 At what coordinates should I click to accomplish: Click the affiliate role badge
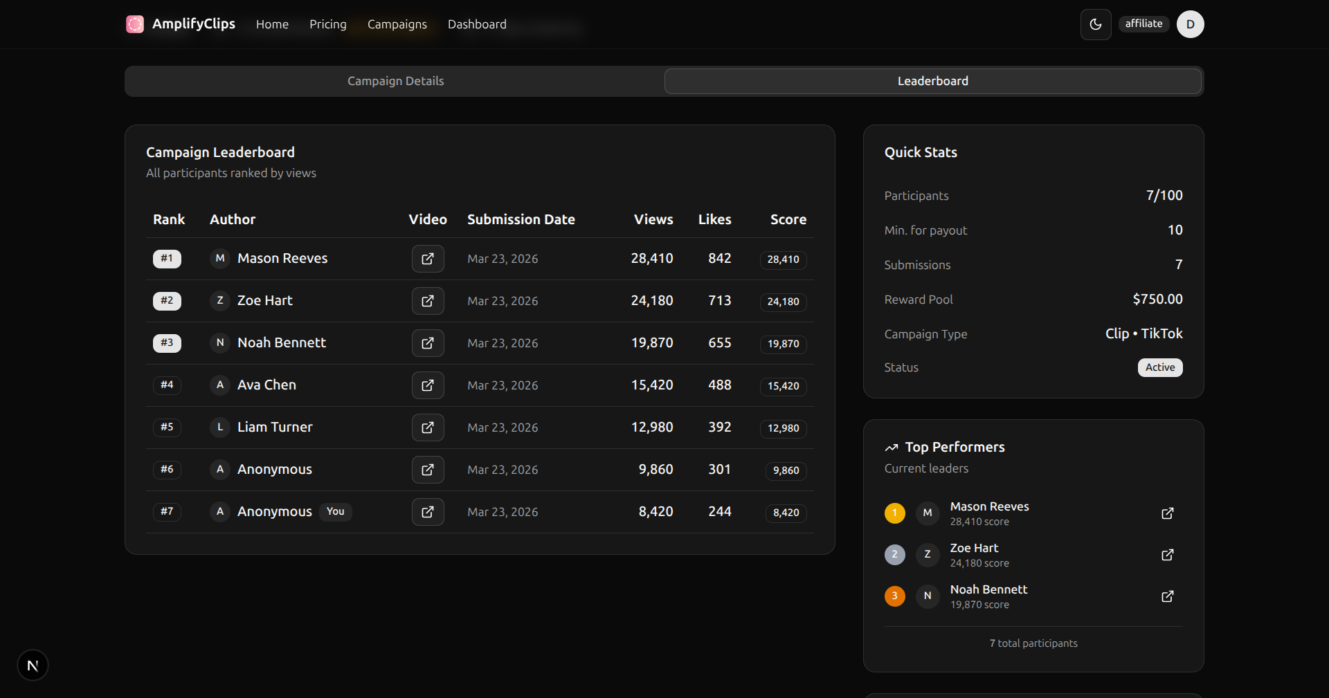click(1143, 24)
